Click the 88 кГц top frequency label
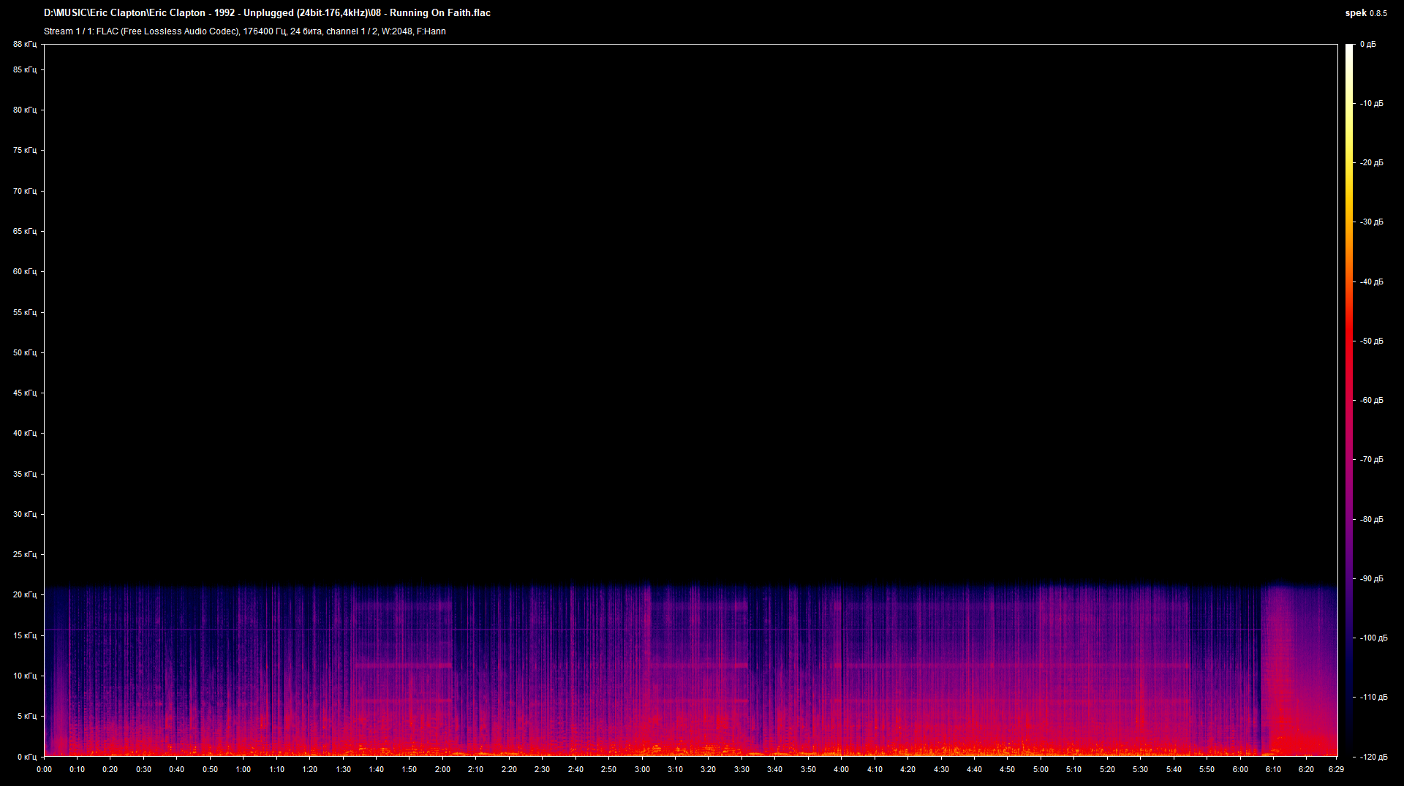 24,45
